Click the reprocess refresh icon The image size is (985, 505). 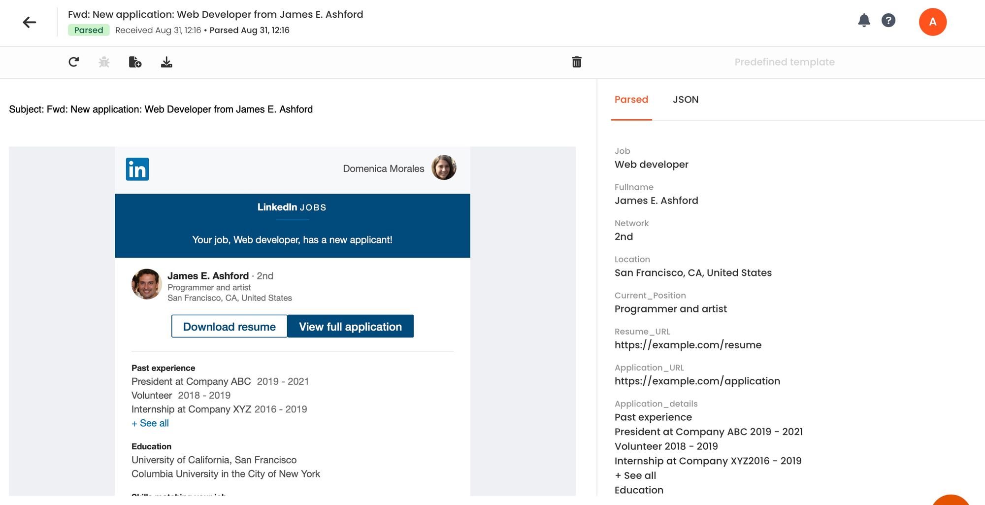click(x=73, y=62)
